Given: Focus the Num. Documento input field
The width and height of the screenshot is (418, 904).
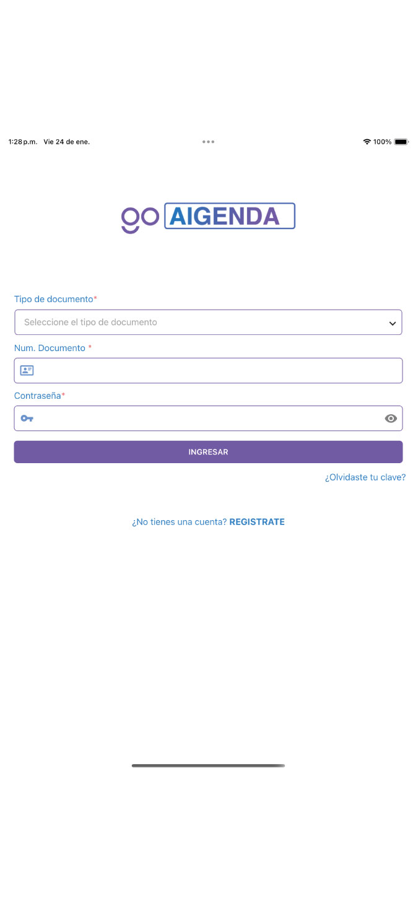Looking at the screenshot, I should point(217,370).
